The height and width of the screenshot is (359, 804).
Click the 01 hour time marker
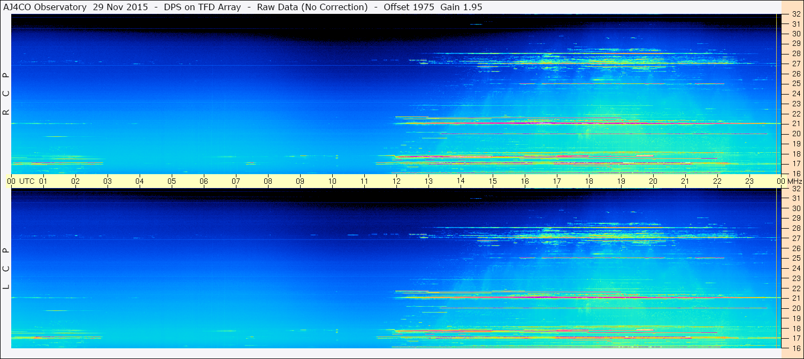[43, 181]
